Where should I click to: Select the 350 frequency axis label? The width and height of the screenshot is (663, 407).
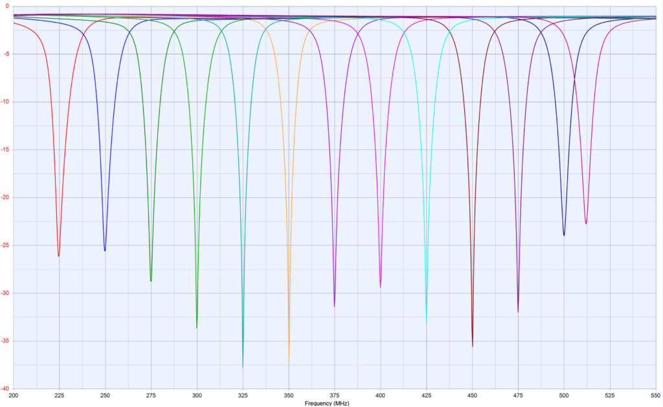288,395
